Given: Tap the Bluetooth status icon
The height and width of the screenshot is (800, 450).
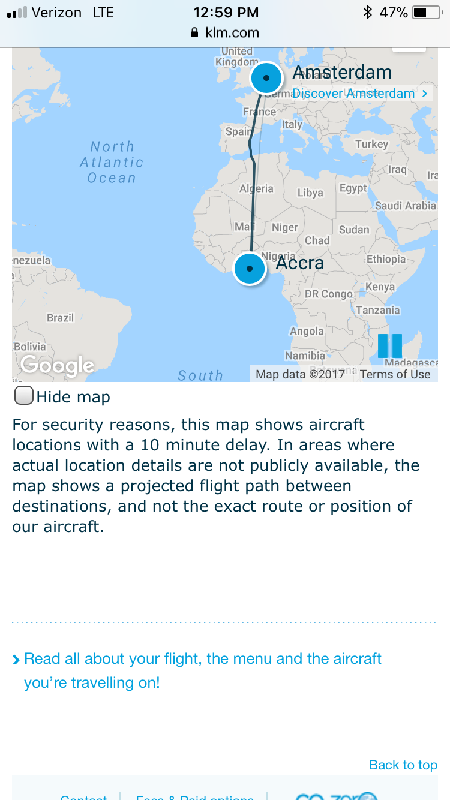Looking at the screenshot, I should [x=368, y=13].
